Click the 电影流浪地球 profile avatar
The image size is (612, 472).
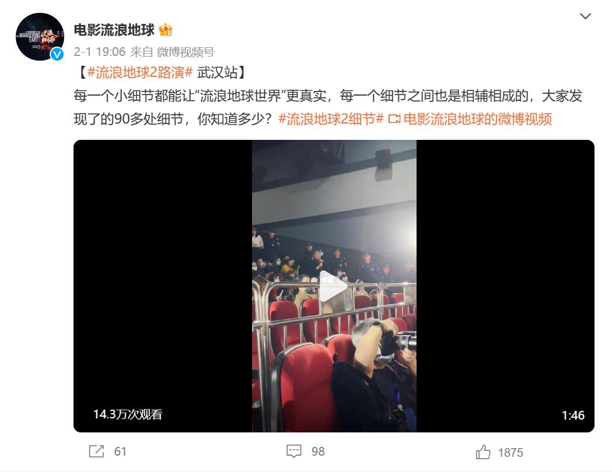click(x=40, y=37)
